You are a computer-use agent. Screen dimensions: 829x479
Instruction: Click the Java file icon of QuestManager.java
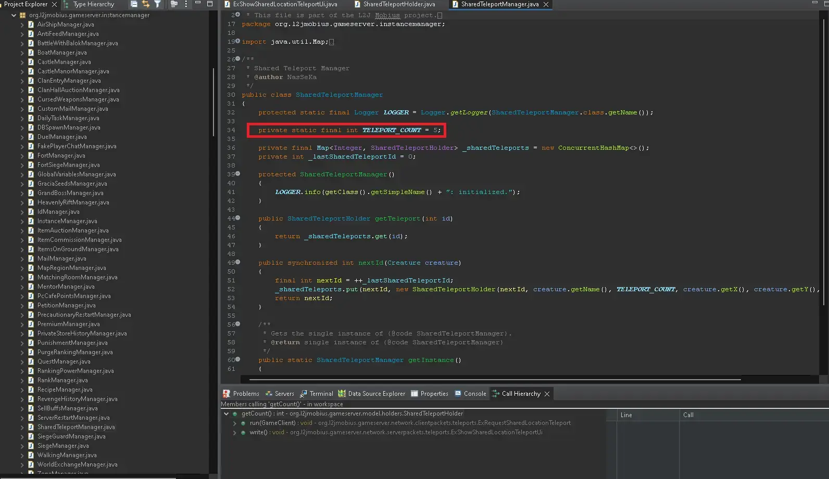pyautogui.click(x=31, y=361)
